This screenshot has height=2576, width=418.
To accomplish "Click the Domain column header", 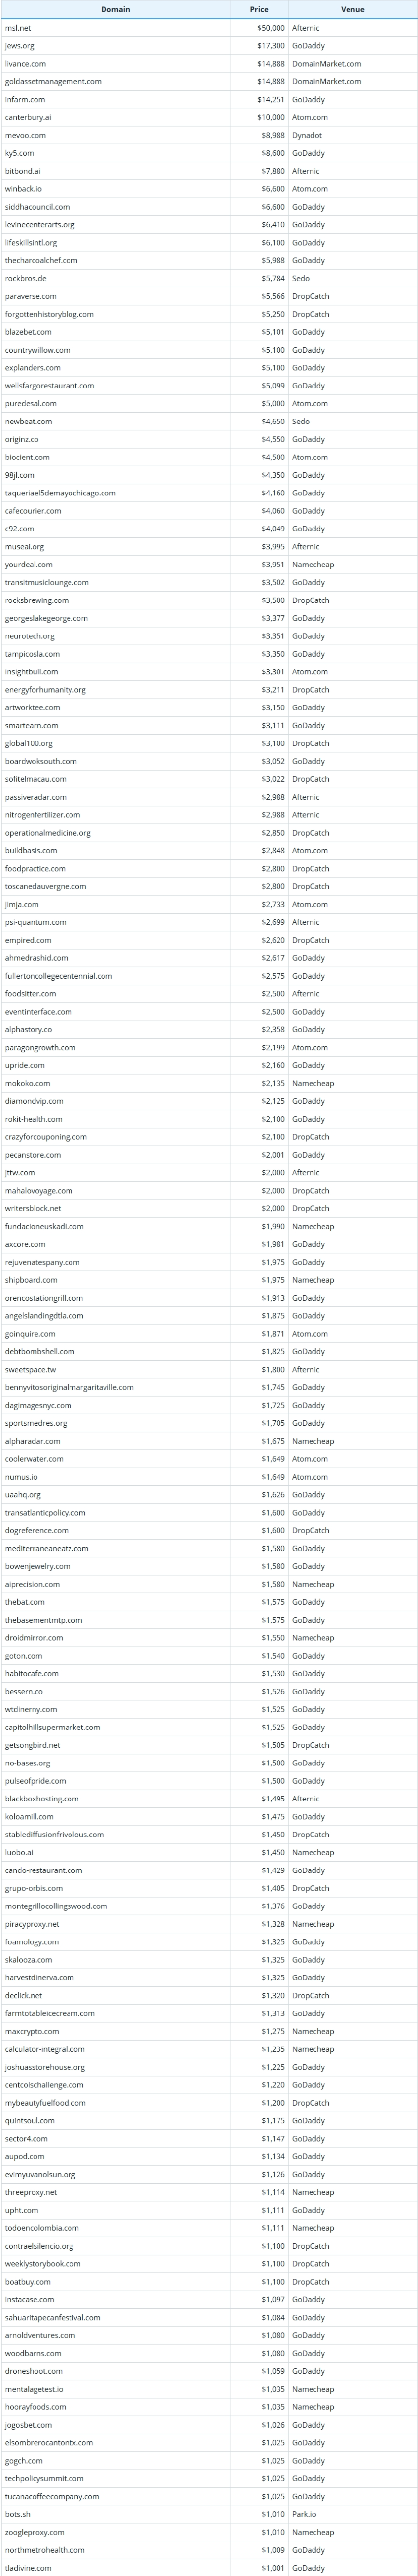I will [x=115, y=9].
